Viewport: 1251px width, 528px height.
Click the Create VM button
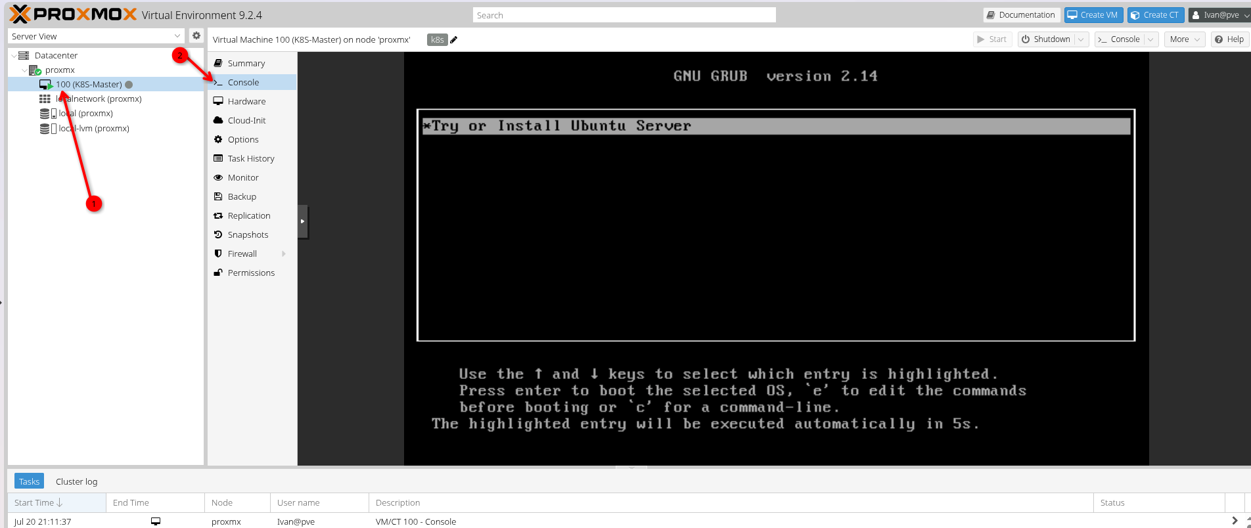[1093, 14]
